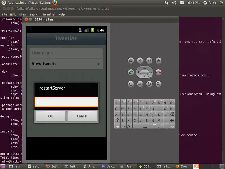Focus the restartServer dialog text field
Image resolution: width=225 pixels, height=169 pixels.
click(66, 102)
